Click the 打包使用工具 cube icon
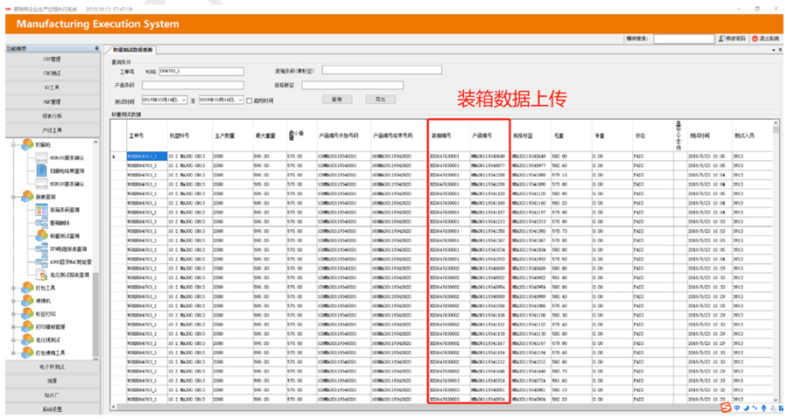Image resolution: width=788 pixels, height=419 pixels. tap(27, 353)
